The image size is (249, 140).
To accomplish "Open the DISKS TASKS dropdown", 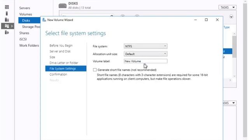I will 227,7.
